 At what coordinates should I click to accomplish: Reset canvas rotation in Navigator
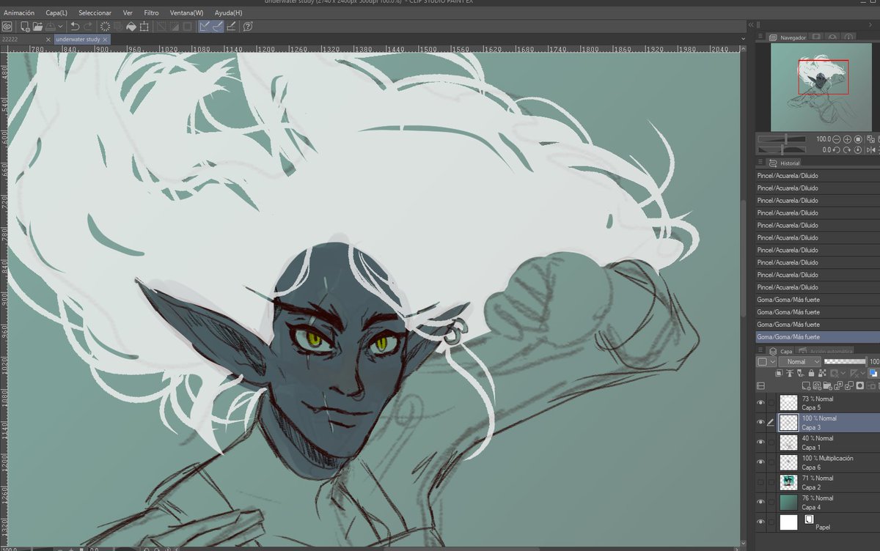(x=858, y=150)
